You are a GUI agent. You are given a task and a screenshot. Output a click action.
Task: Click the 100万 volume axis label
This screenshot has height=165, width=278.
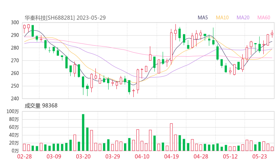coord(13,111)
